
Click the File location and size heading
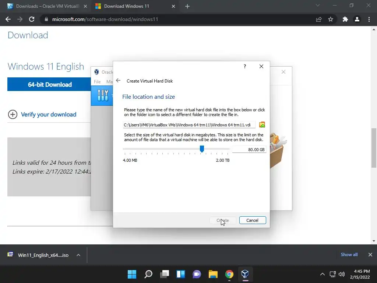[x=149, y=97]
